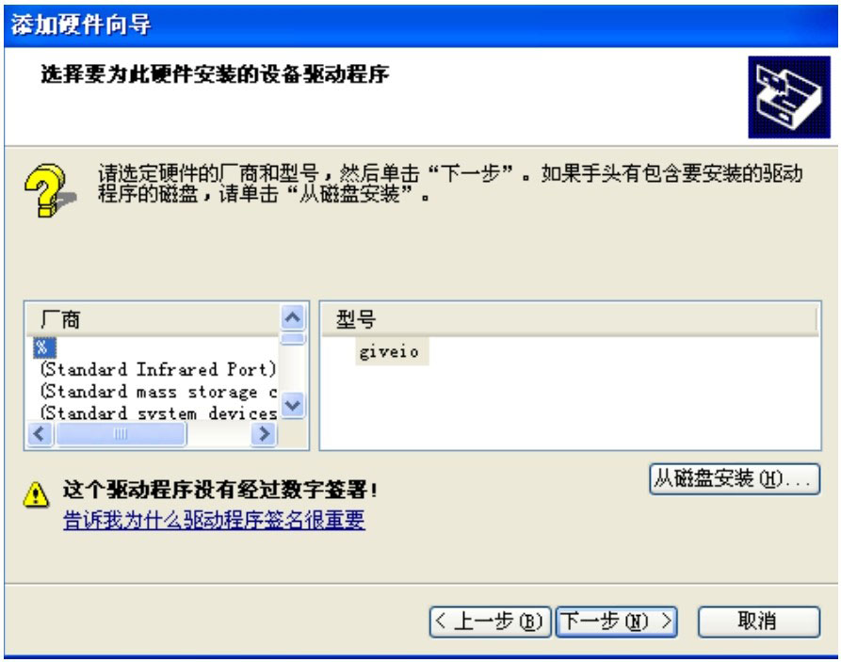Select the giveio model entry
Viewport: 841px width, 662px height.
point(389,352)
